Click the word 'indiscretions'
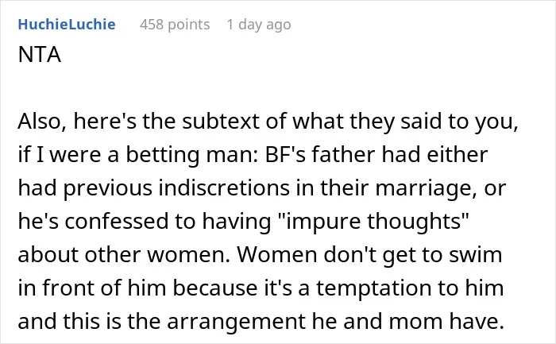 click(224, 188)
